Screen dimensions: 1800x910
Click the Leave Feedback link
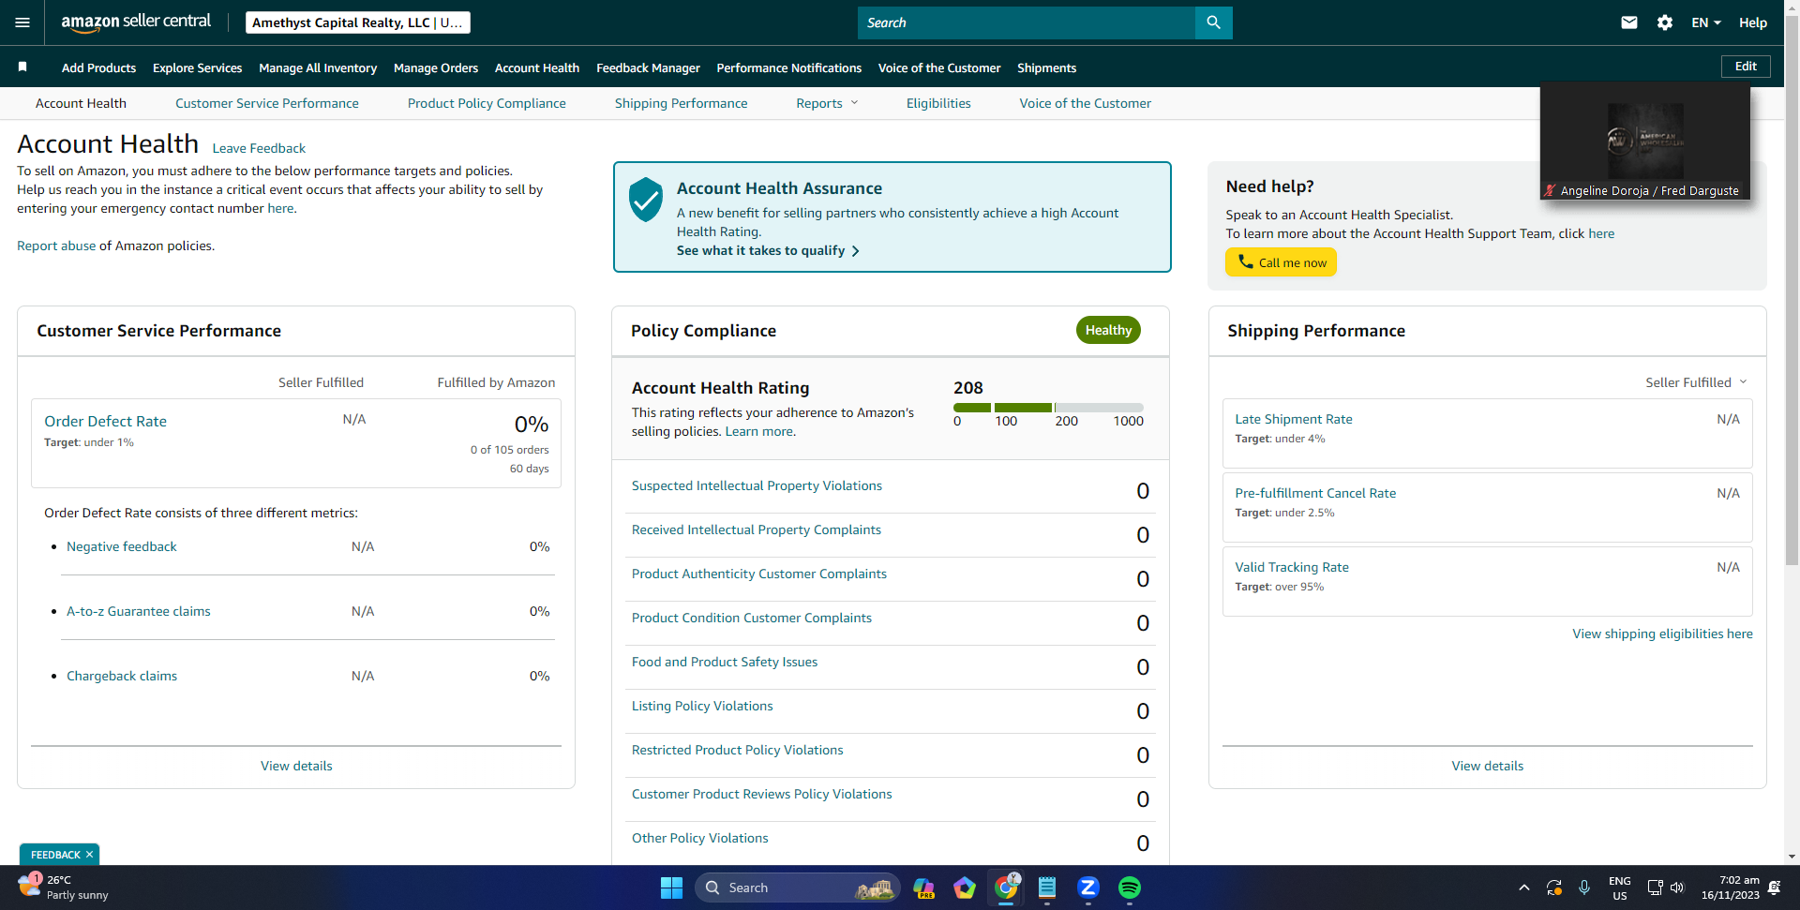[259, 148]
